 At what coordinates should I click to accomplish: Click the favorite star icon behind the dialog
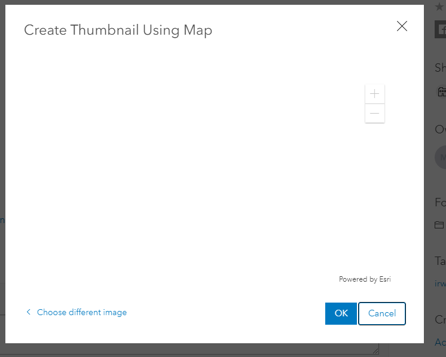[x=439, y=7]
